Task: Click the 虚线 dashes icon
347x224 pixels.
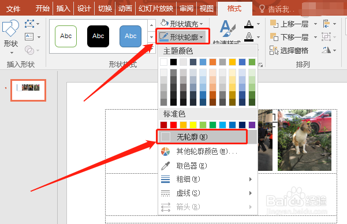Action: tap(165, 193)
